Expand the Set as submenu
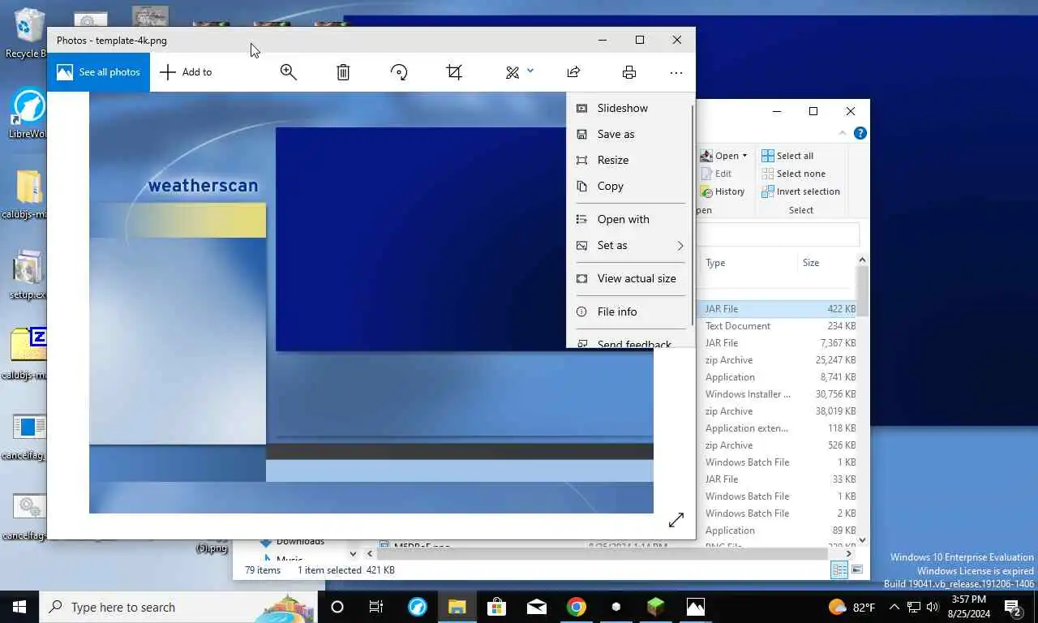The width and height of the screenshot is (1038, 623). [629, 245]
